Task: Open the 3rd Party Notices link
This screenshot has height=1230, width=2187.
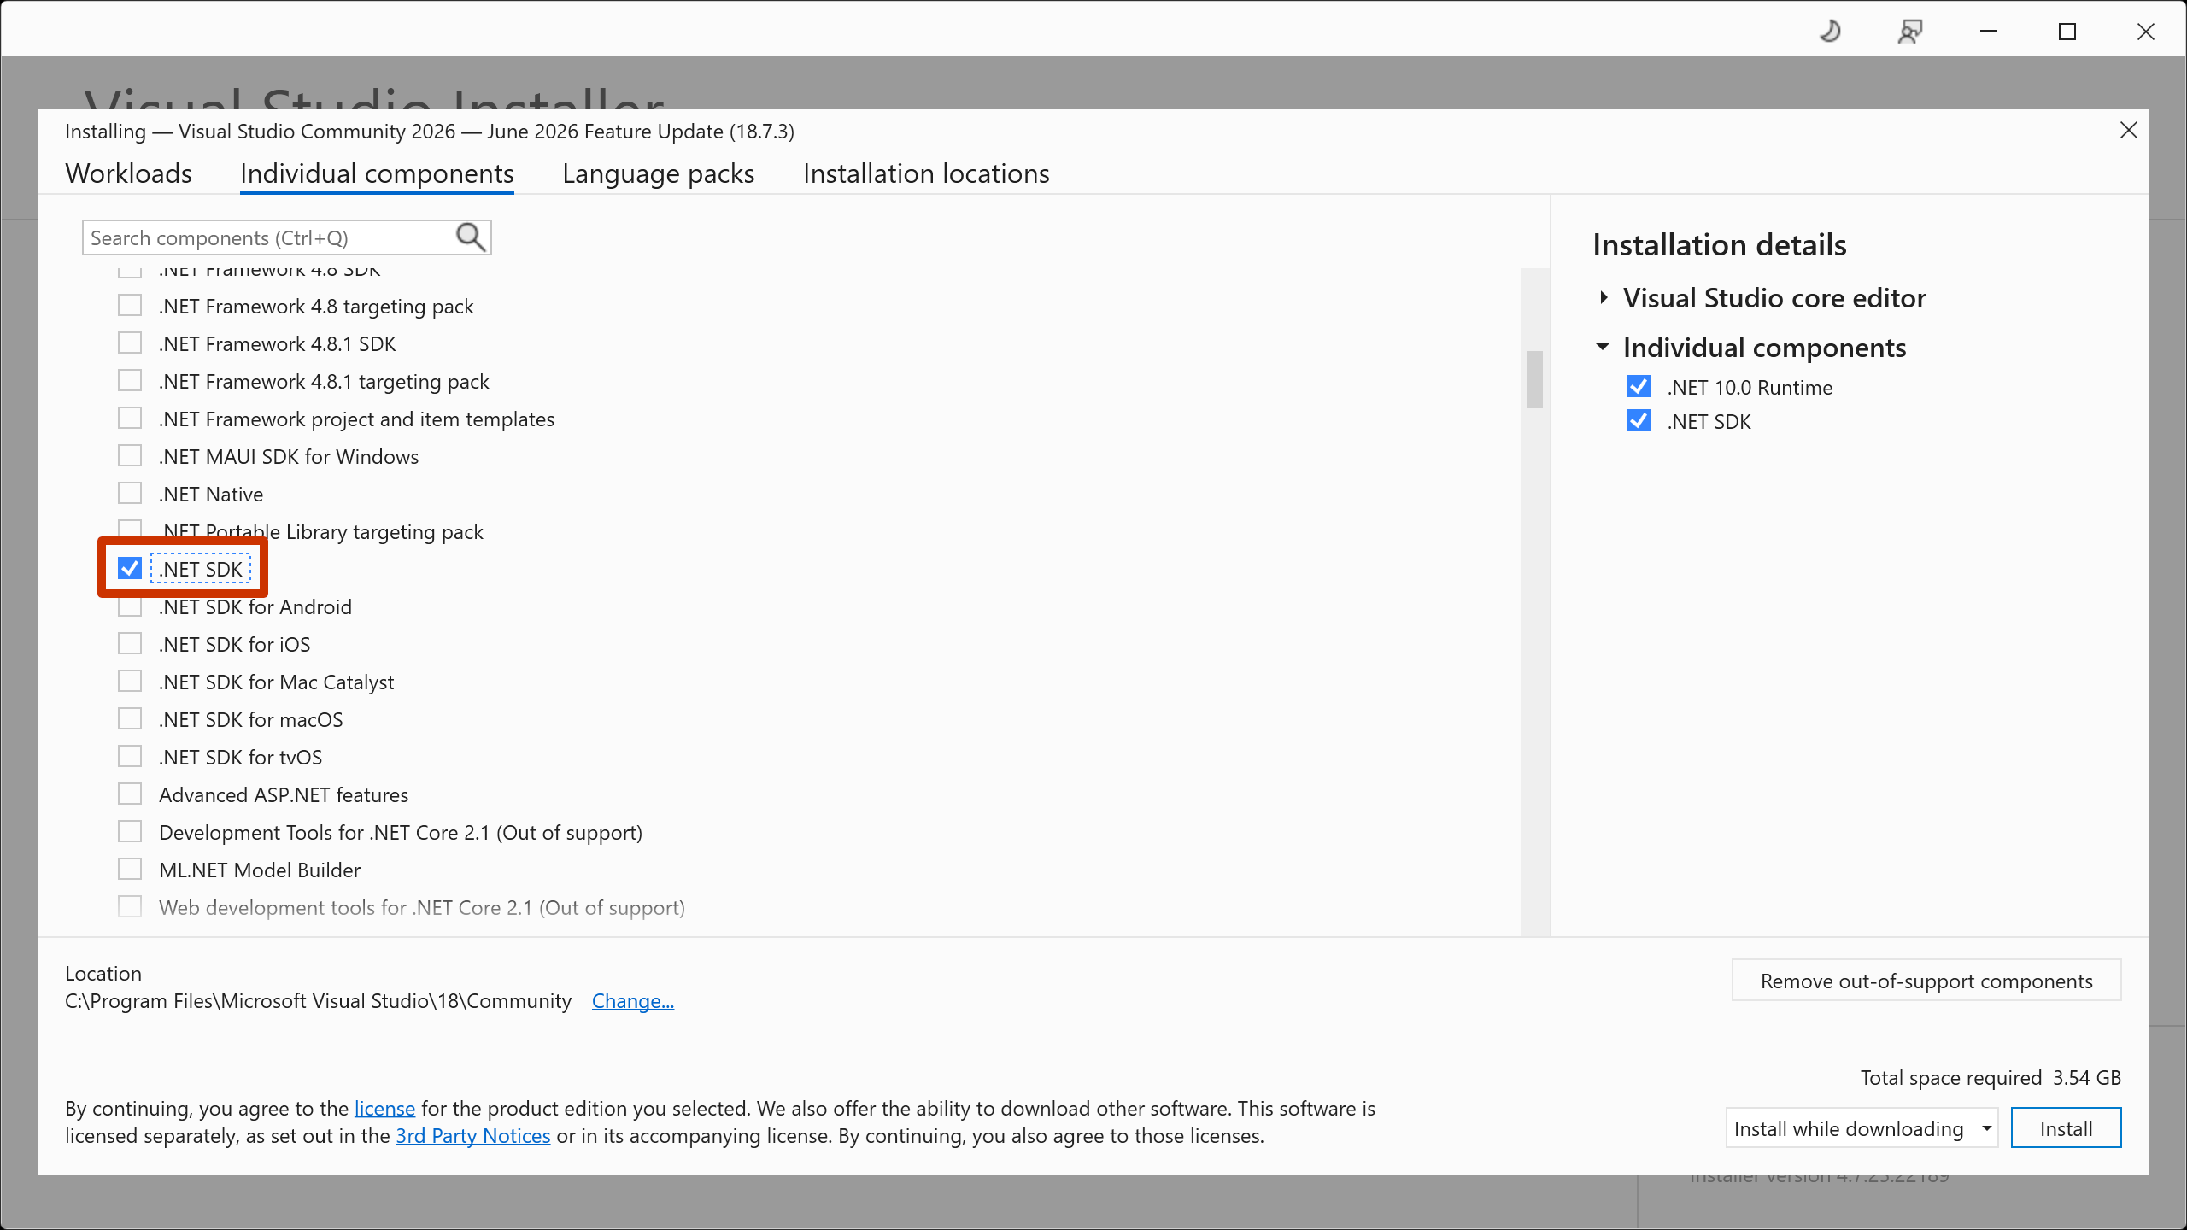Action: click(472, 1136)
